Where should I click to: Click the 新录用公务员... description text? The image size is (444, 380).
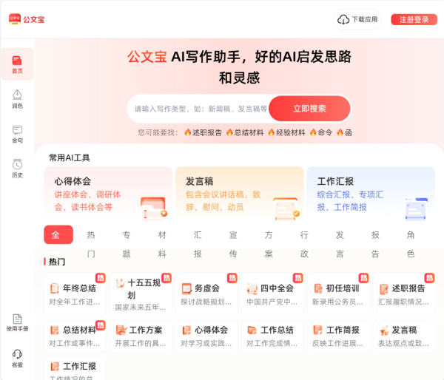[x=337, y=302]
